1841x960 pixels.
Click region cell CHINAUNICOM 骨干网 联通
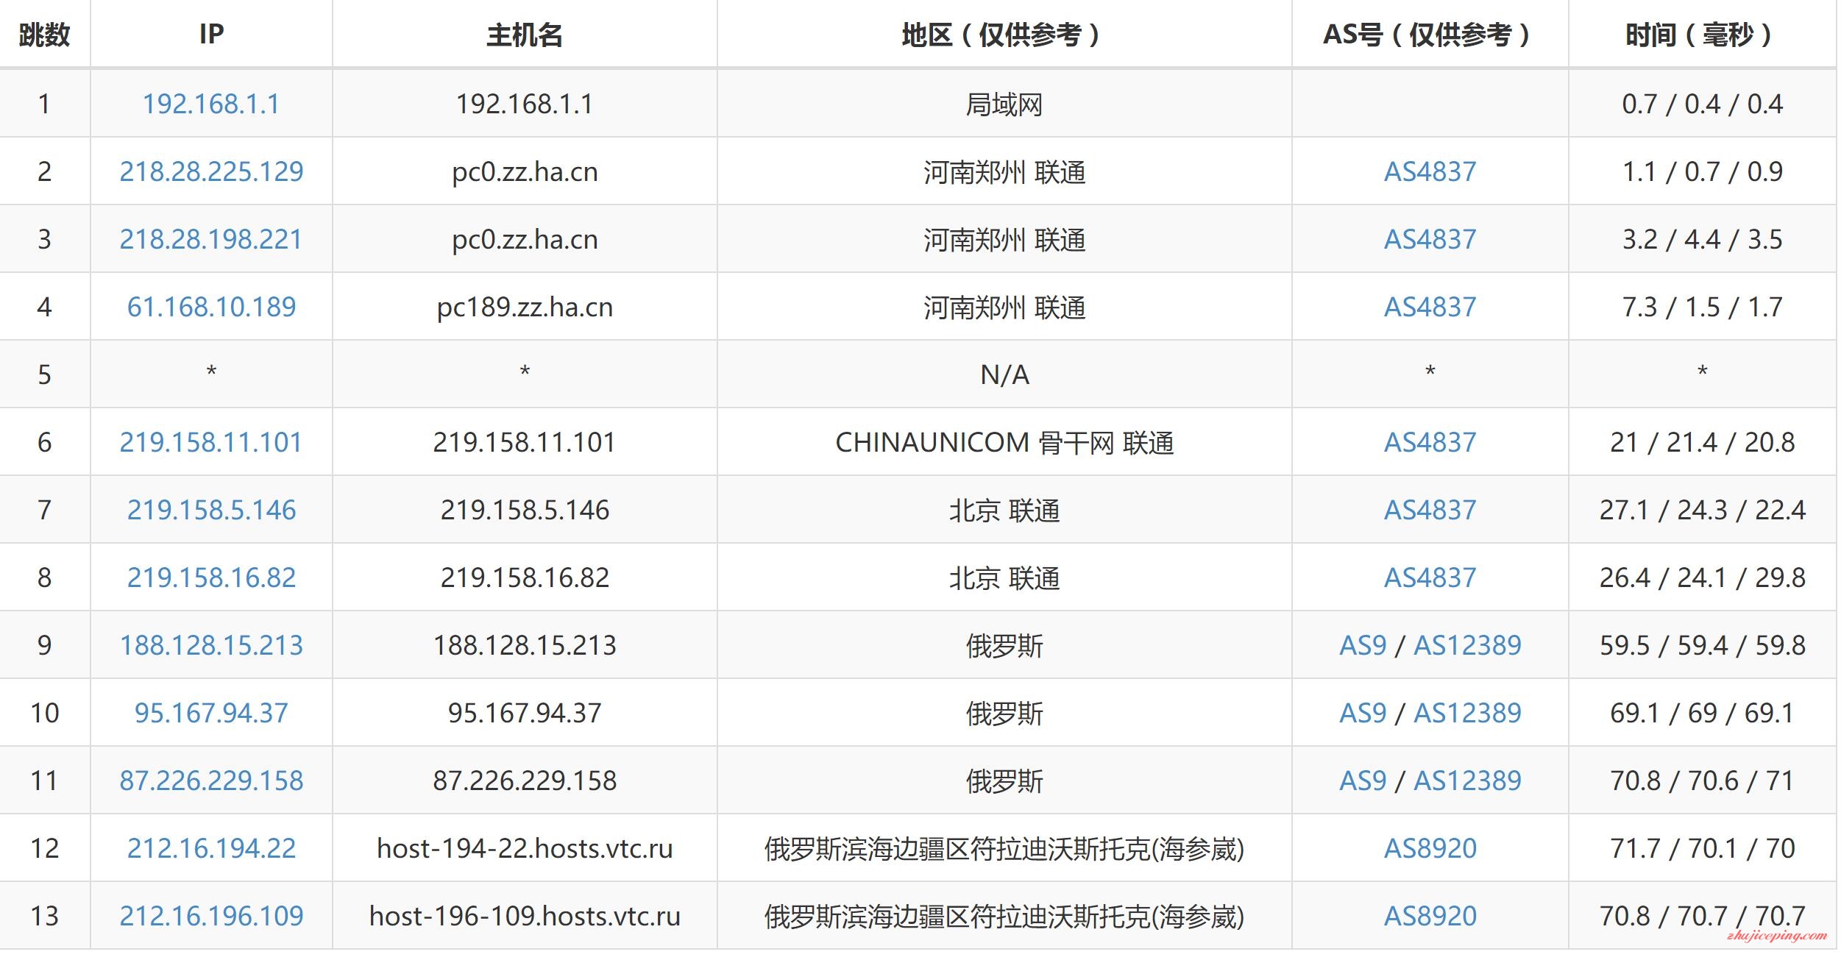(1004, 442)
